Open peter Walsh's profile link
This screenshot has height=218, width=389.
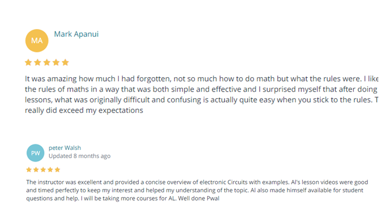65,148
